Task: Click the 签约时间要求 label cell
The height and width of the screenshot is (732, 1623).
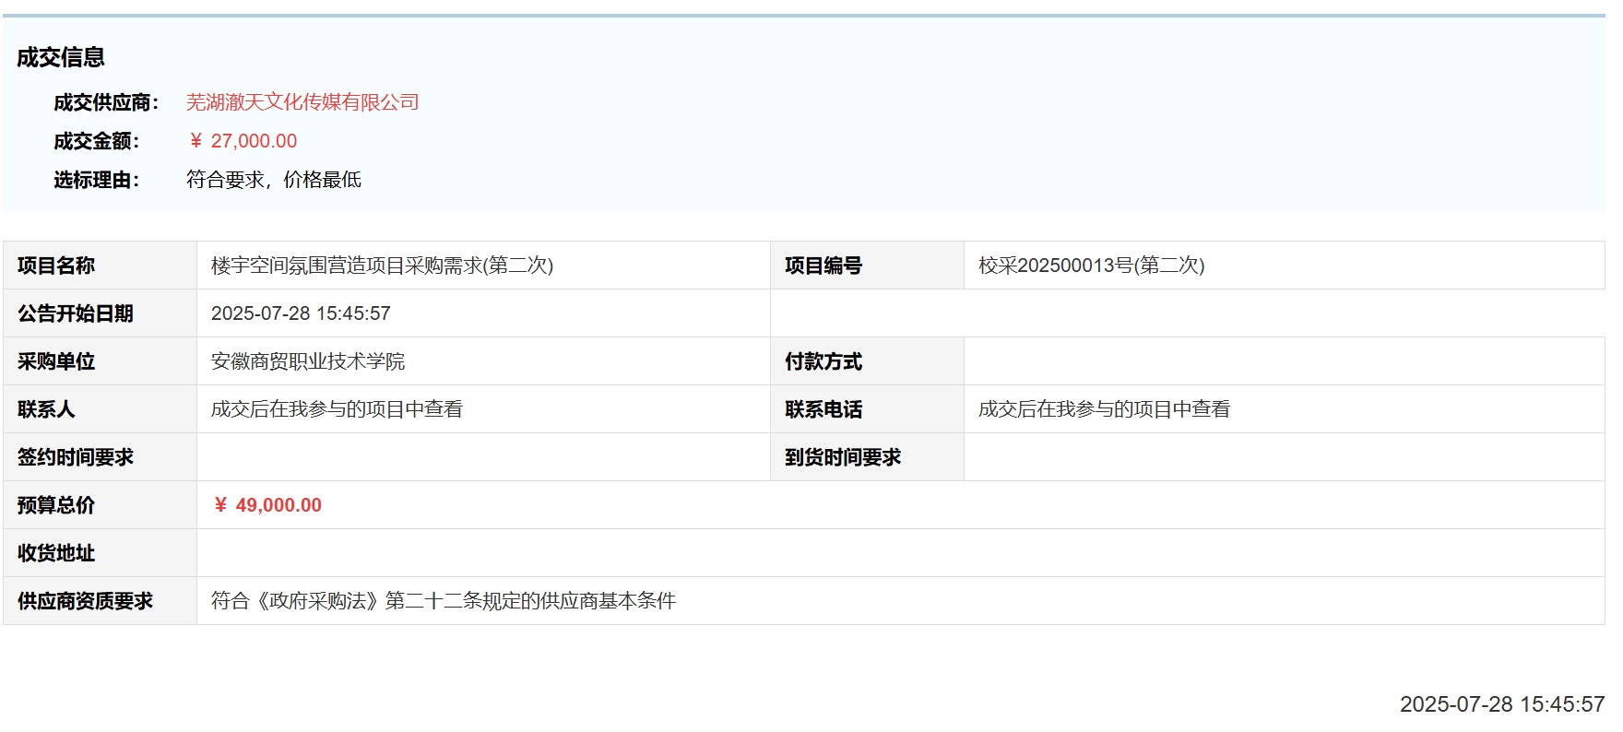Action: point(76,457)
